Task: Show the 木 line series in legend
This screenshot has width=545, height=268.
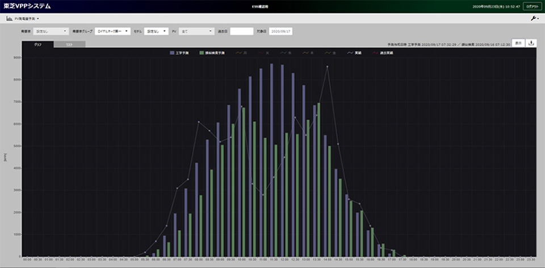Action: 308,53
